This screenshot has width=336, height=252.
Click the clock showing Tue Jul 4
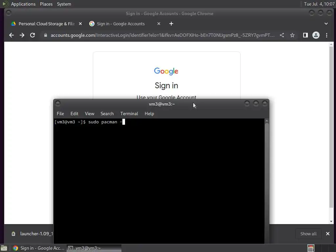[x=319, y=4]
